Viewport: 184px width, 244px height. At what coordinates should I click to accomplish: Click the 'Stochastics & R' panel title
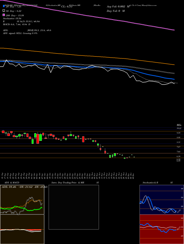pyautogui.click(x=150, y=183)
